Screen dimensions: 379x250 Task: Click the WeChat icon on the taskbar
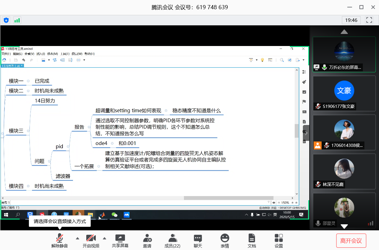(115, 215)
